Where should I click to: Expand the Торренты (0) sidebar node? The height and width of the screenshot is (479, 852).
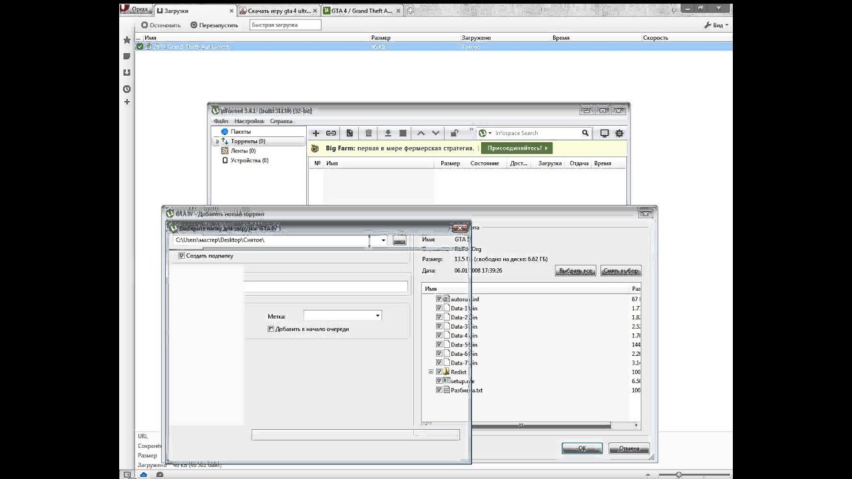point(217,142)
